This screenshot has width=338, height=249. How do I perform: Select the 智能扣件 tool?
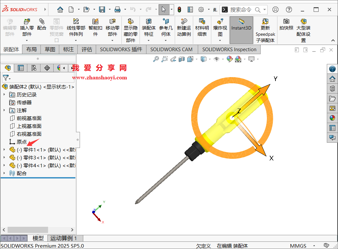(95, 28)
